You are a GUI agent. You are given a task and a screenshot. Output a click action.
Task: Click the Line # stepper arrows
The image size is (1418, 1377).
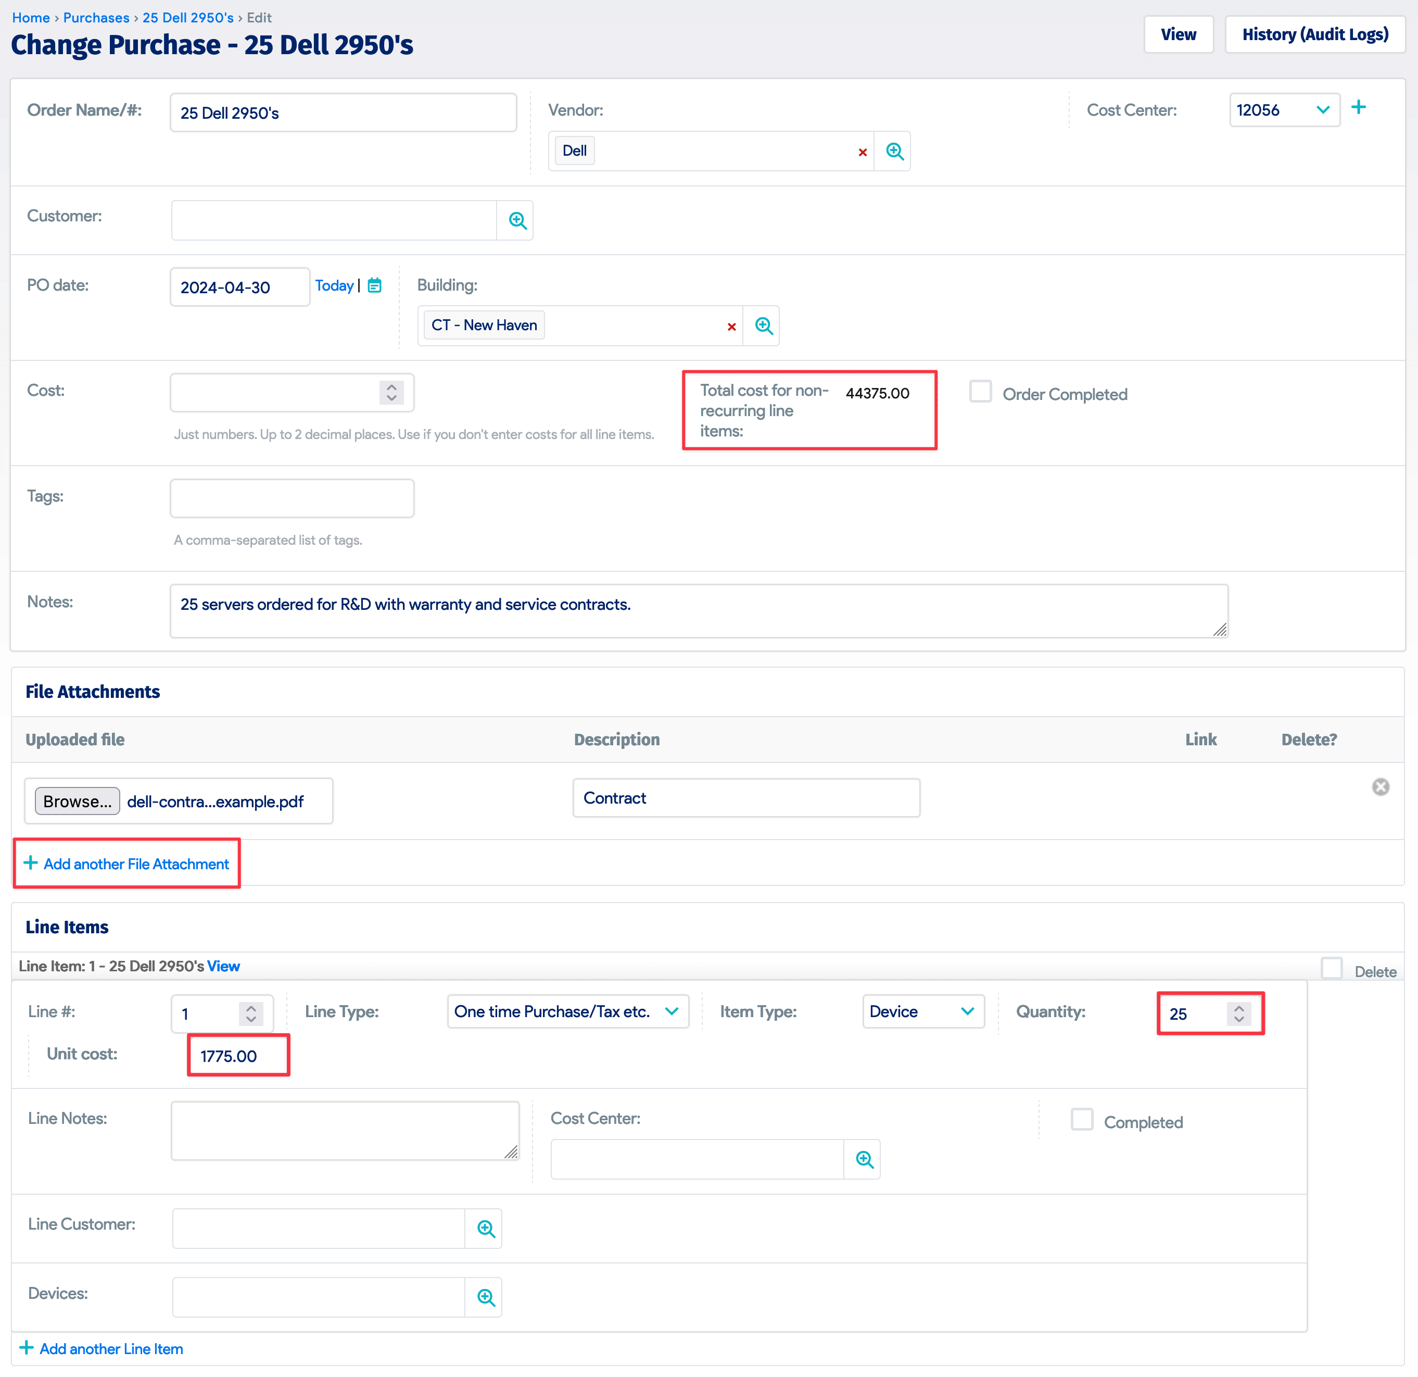click(x=251, y=1013)
